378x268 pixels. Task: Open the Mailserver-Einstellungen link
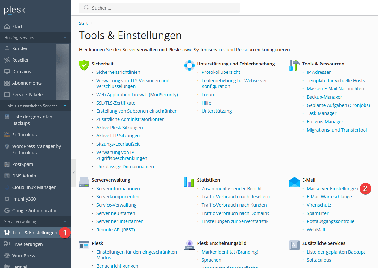coord(332,189)
